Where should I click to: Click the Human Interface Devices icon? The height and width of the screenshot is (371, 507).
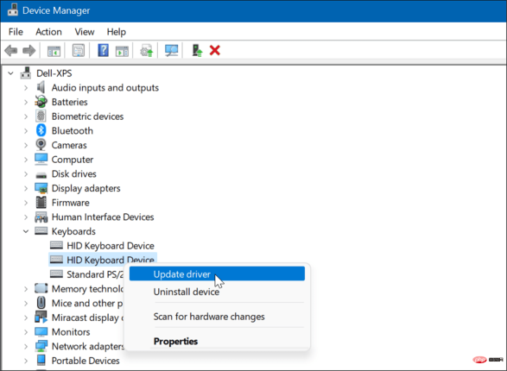(x=41, y=217)
